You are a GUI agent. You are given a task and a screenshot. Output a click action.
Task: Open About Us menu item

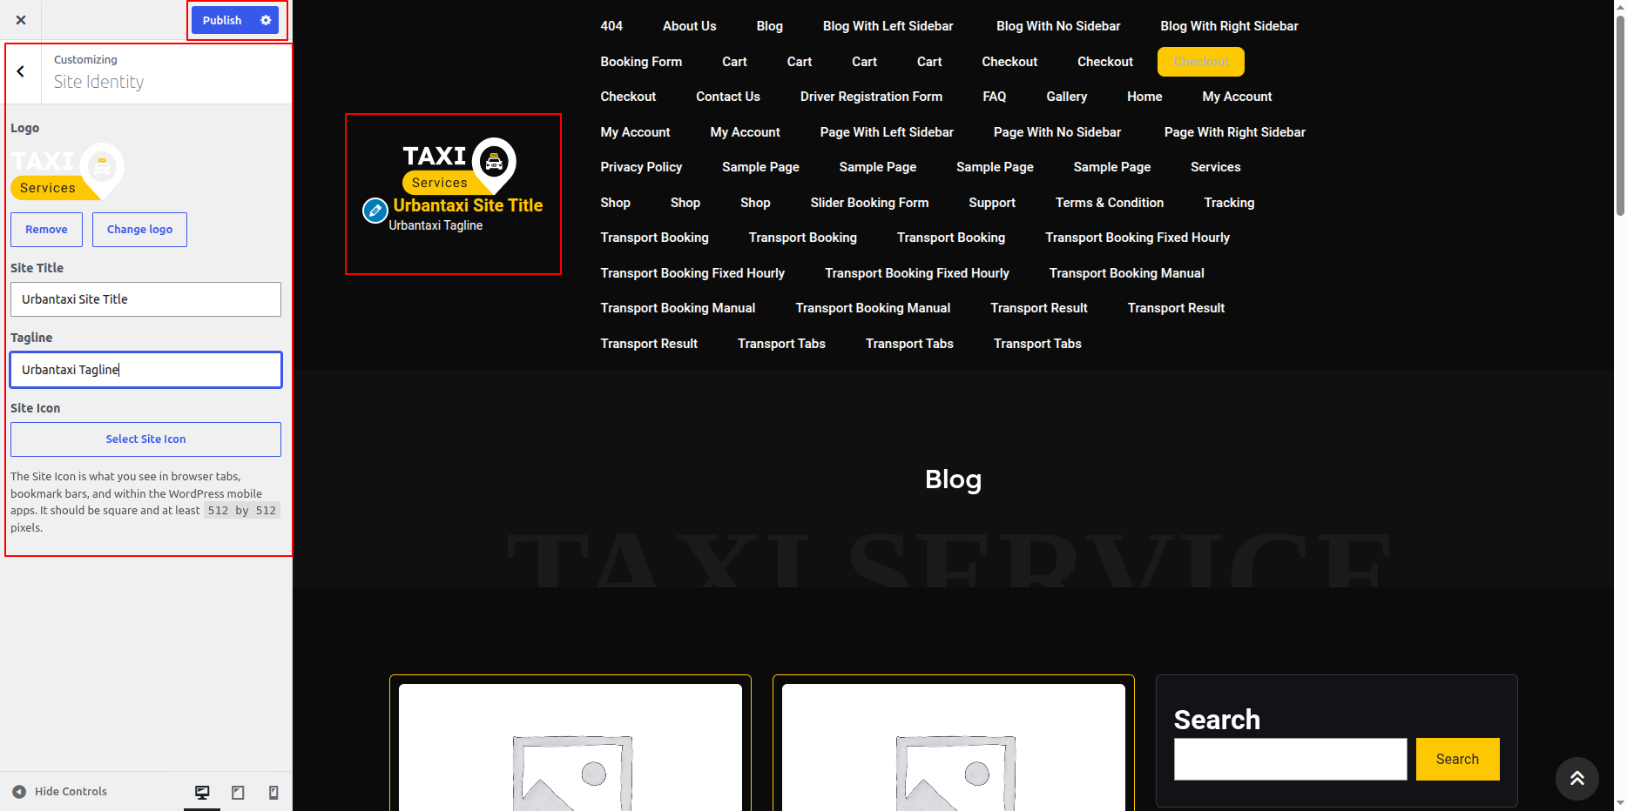(x=689, y=26)
